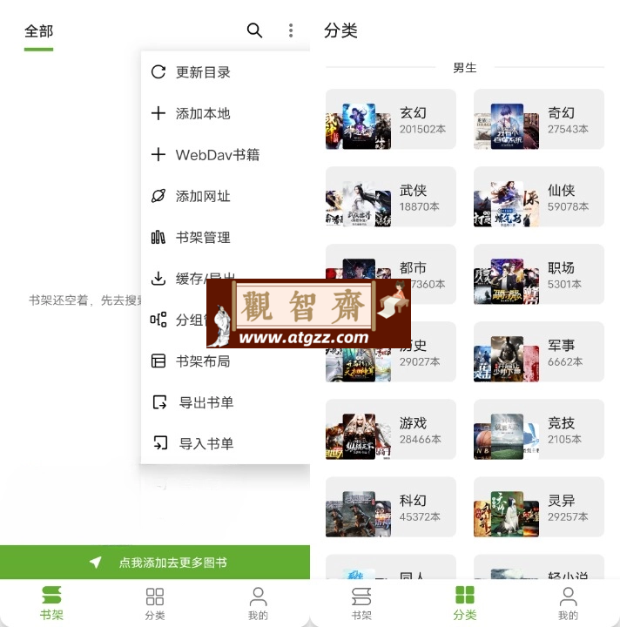
Task: Click the 武侠 book cover thumbnails
Action: coord(359,204)
